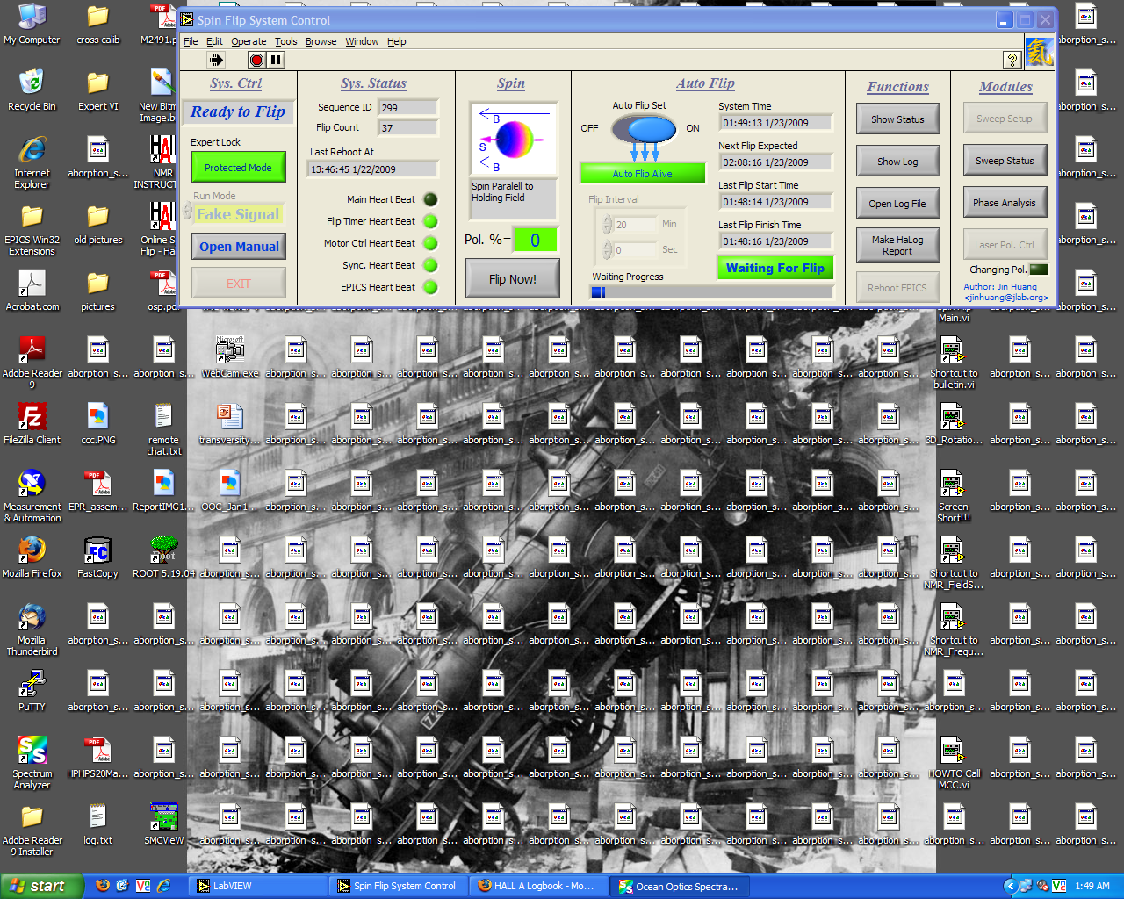1124x899 pixels.
Task: Open the ROOT 5.19.04 desktop icon
Action: coord(163,557)
